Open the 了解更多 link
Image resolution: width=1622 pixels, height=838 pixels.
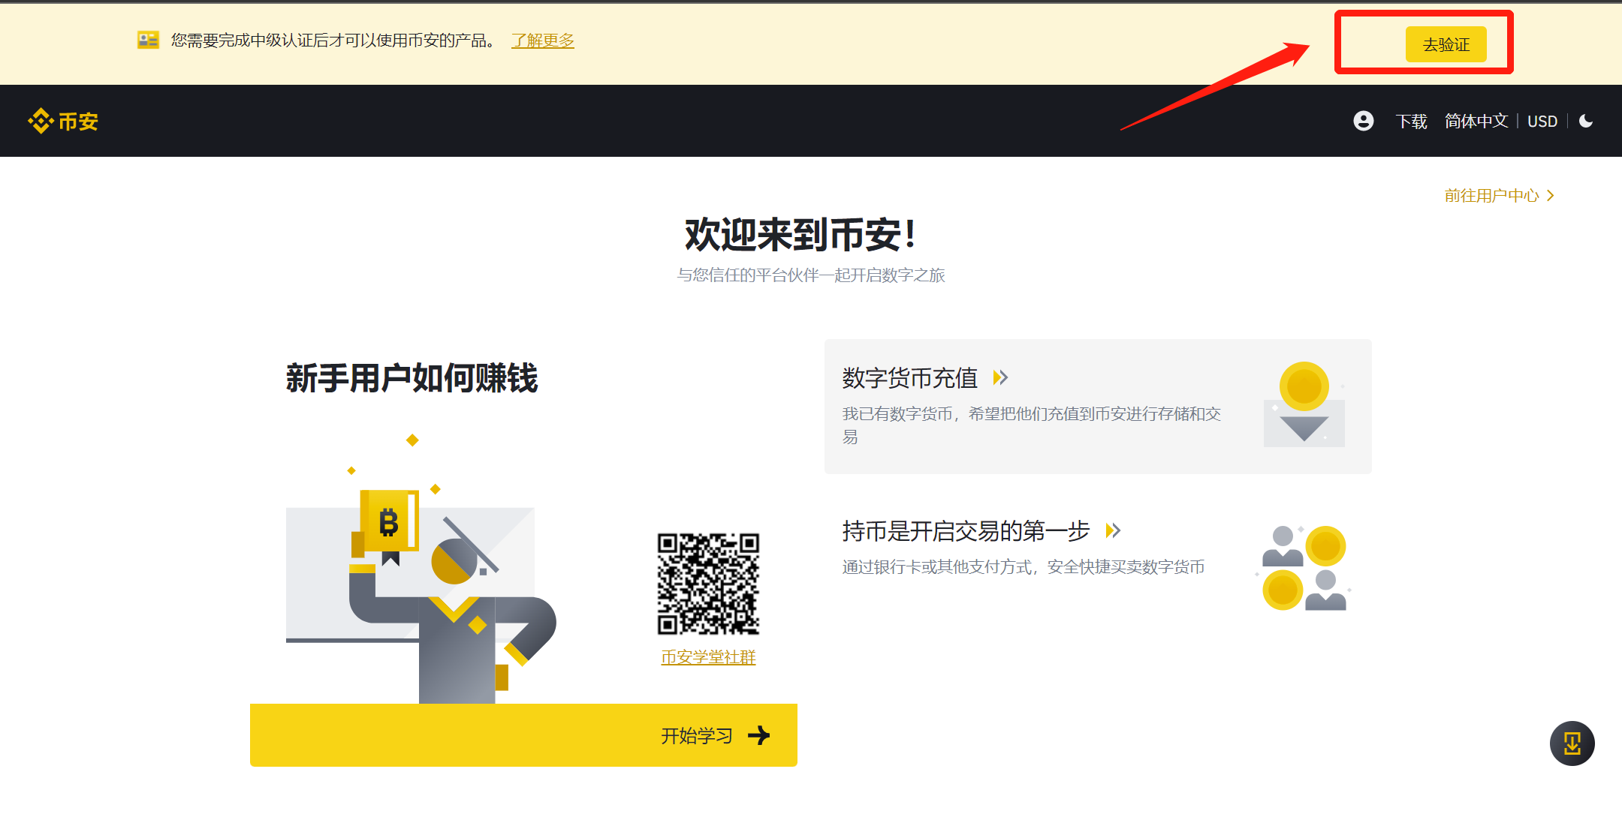(542, 41)
